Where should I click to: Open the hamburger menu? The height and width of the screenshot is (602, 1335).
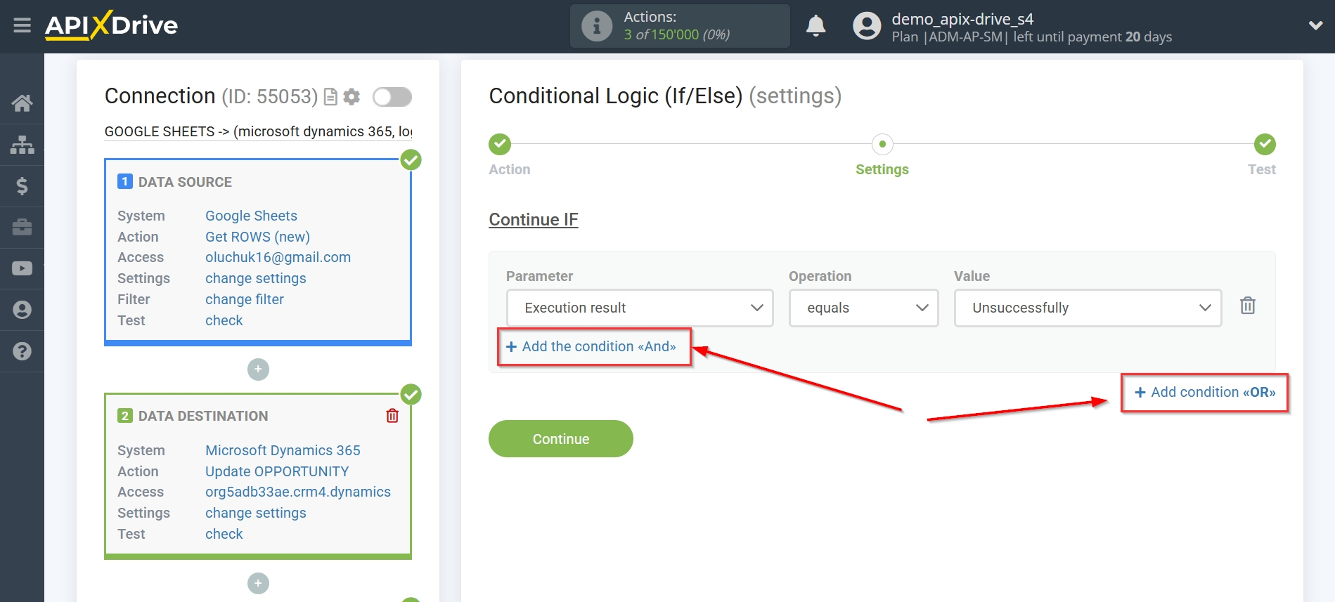[x=22, y=26]
